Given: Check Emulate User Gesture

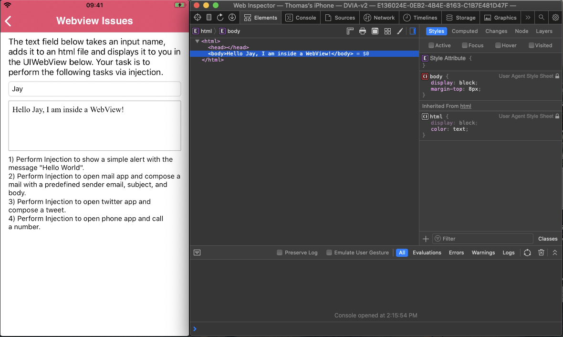Looking at the screenshot, I should (x=329, y=253).
